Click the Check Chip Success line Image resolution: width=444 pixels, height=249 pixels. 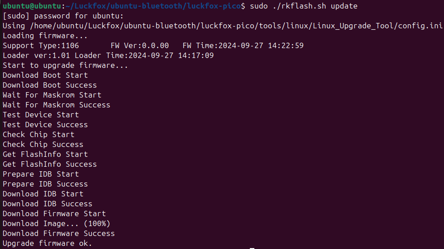tap(43, 144)
